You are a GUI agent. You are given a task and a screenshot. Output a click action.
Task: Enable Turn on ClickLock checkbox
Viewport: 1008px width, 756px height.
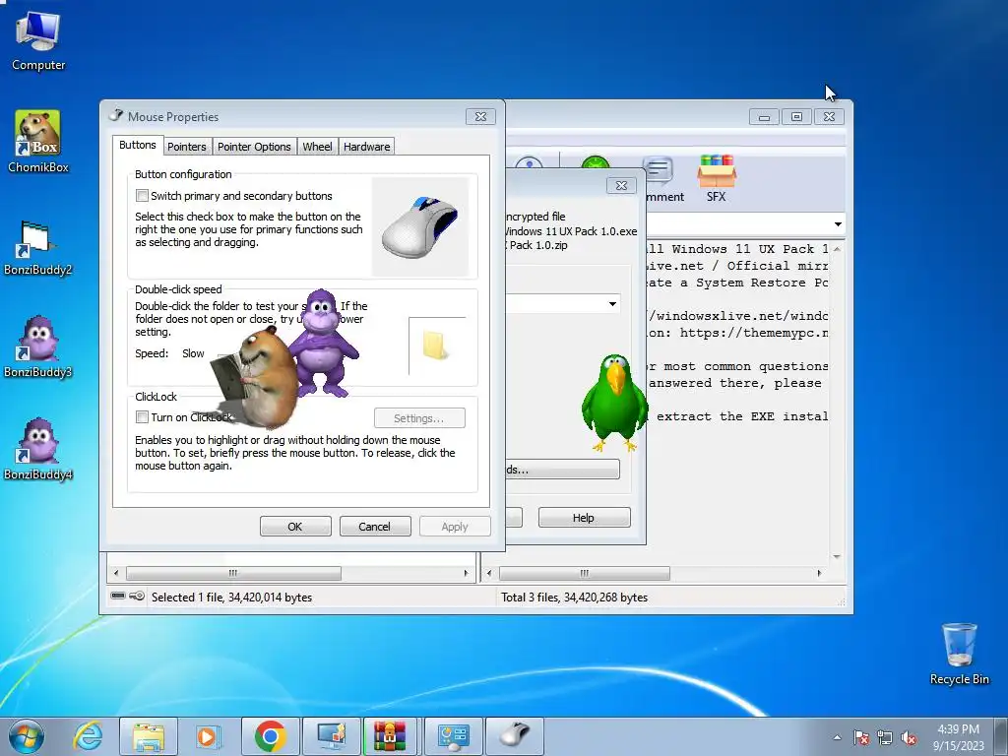(x=142, y=417)
